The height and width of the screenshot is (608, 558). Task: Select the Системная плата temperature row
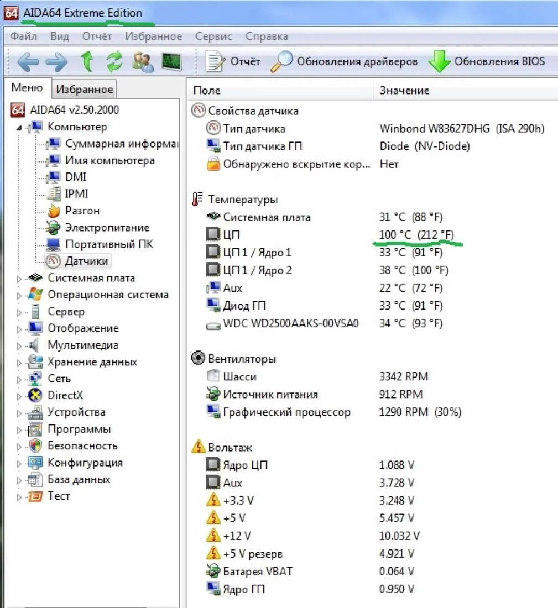(x=324, y=217)
